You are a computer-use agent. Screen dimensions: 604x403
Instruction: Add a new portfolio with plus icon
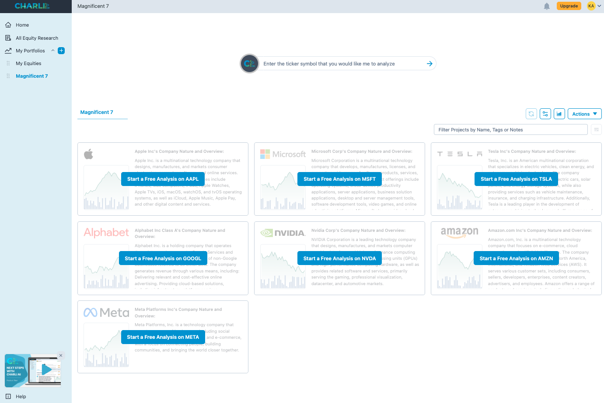tap(61, 51)
